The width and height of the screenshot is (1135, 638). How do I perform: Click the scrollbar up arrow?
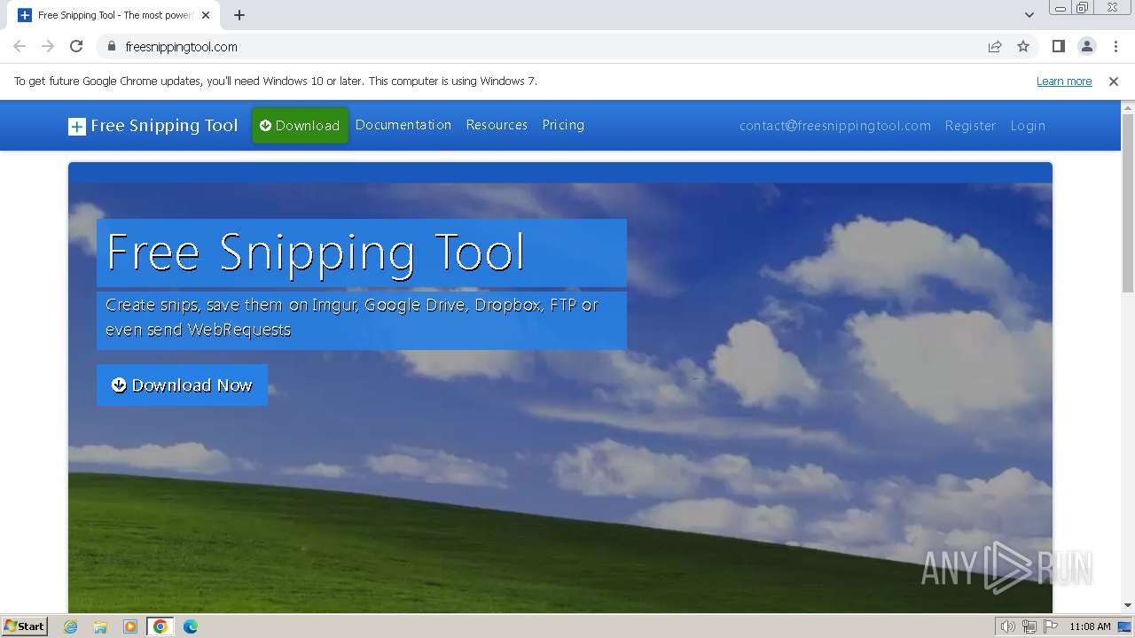[1128, 108]
